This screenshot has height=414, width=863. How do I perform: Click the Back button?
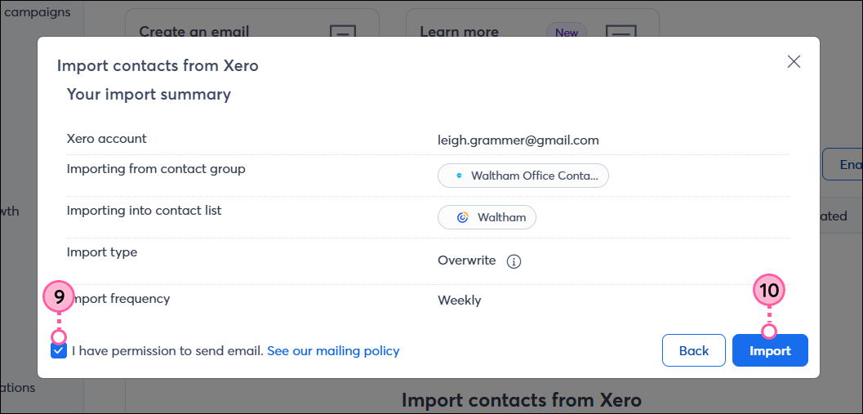[693, 350]
